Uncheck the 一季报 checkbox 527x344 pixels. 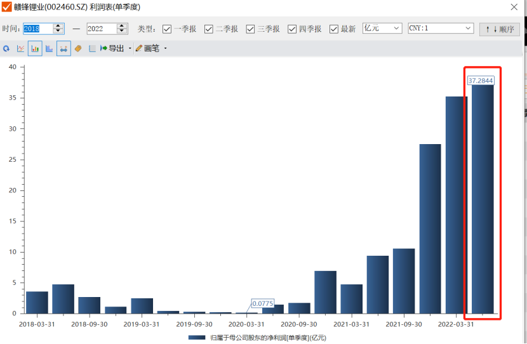(167, 29)
